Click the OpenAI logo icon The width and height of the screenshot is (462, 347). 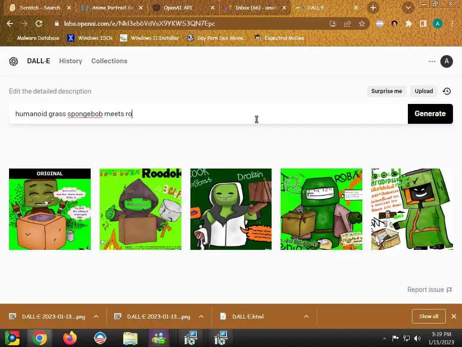click(14, 61)
